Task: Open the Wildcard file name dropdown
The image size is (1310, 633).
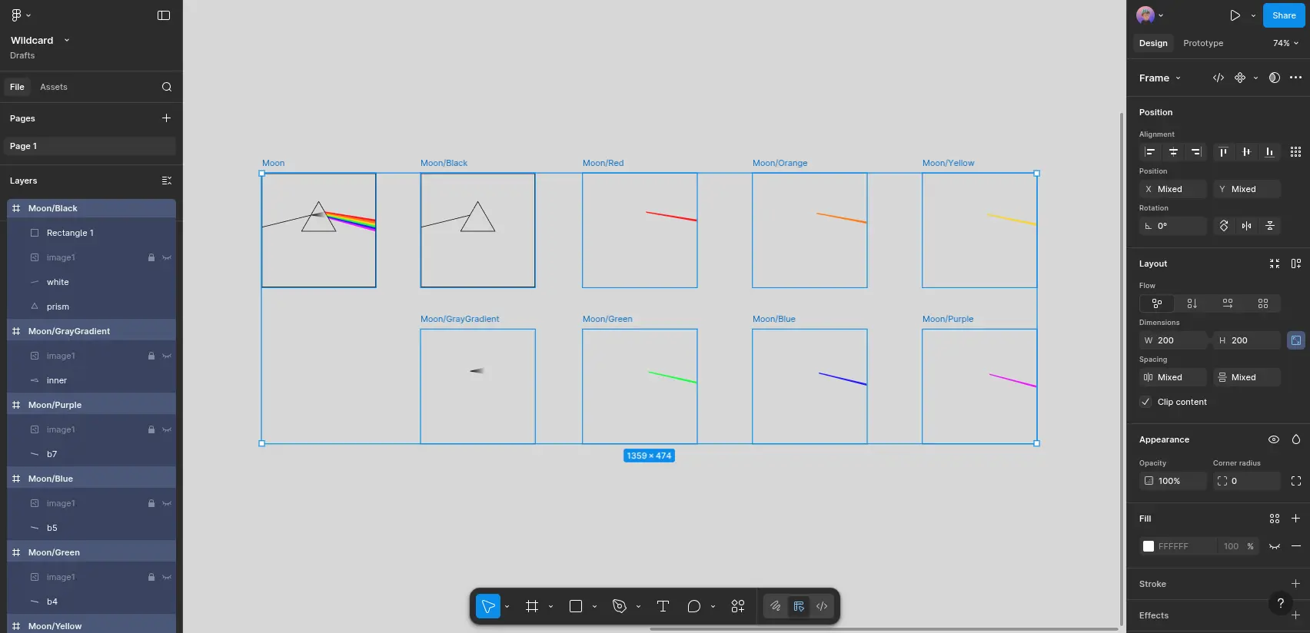Action: pos(67,40)
